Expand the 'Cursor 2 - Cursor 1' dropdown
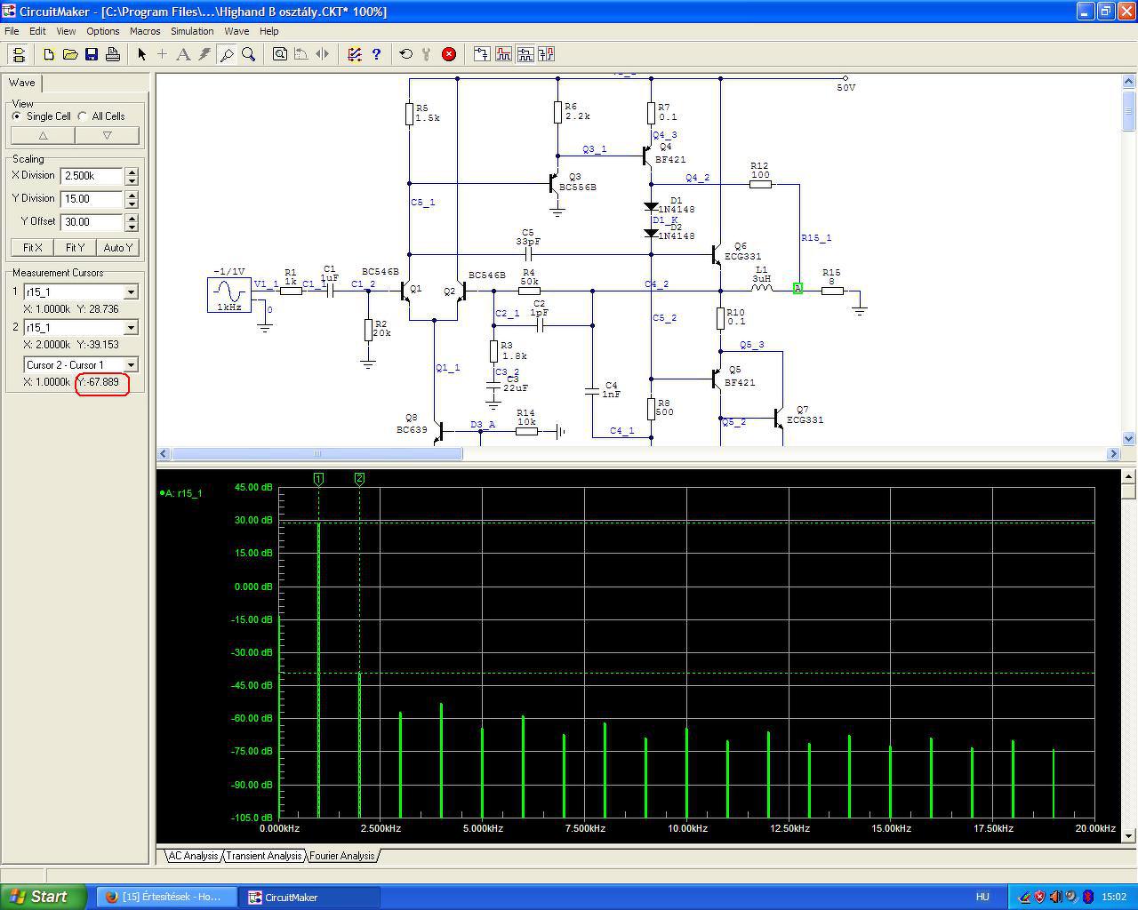Screen dimensions: 1138x910 131,365
